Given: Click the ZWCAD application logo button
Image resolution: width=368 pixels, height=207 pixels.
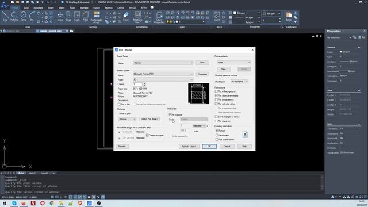Looking at the screenshot, I should point(5,5).
